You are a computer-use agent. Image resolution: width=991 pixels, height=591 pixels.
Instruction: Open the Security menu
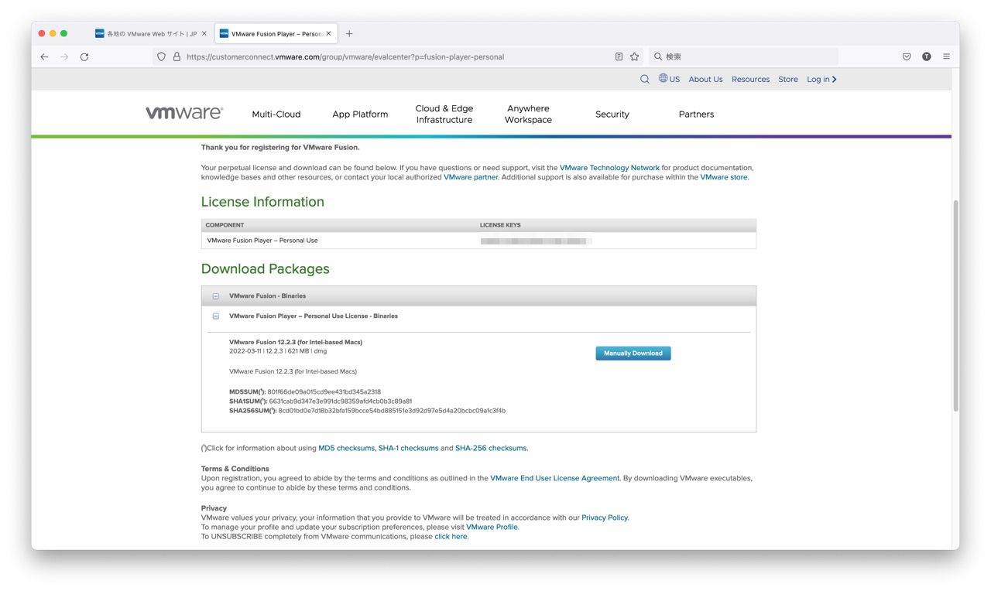pos(612,114)
